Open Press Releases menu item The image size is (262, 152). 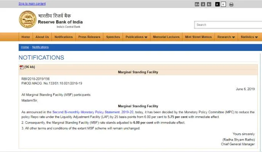click(89, 37)
